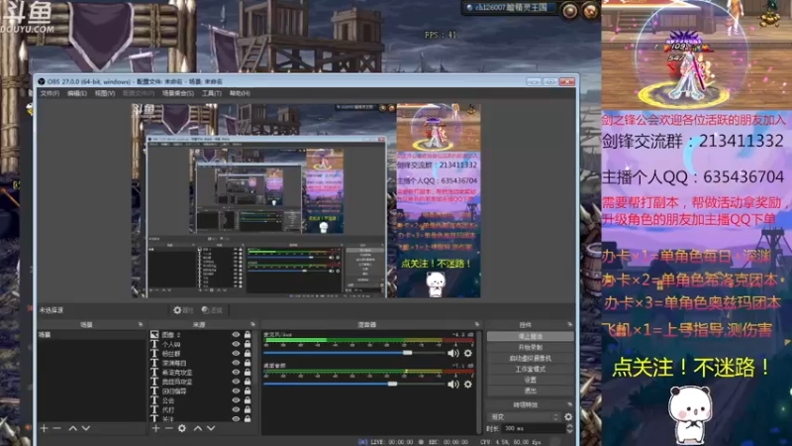Image resolution: width=792 pixels, height=446 pixels.
Task: Open the 编辑(E) Edit menu
Action: pyautogui.click(x=77, y=93)
